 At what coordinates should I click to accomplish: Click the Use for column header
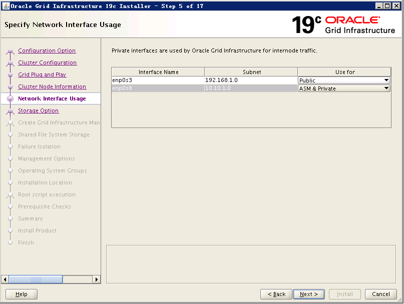(344, 72)
